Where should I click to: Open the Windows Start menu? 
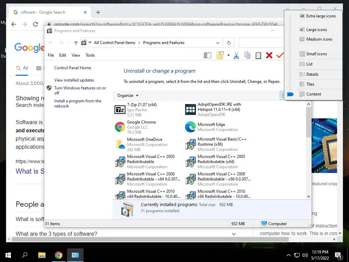[8, 255]
